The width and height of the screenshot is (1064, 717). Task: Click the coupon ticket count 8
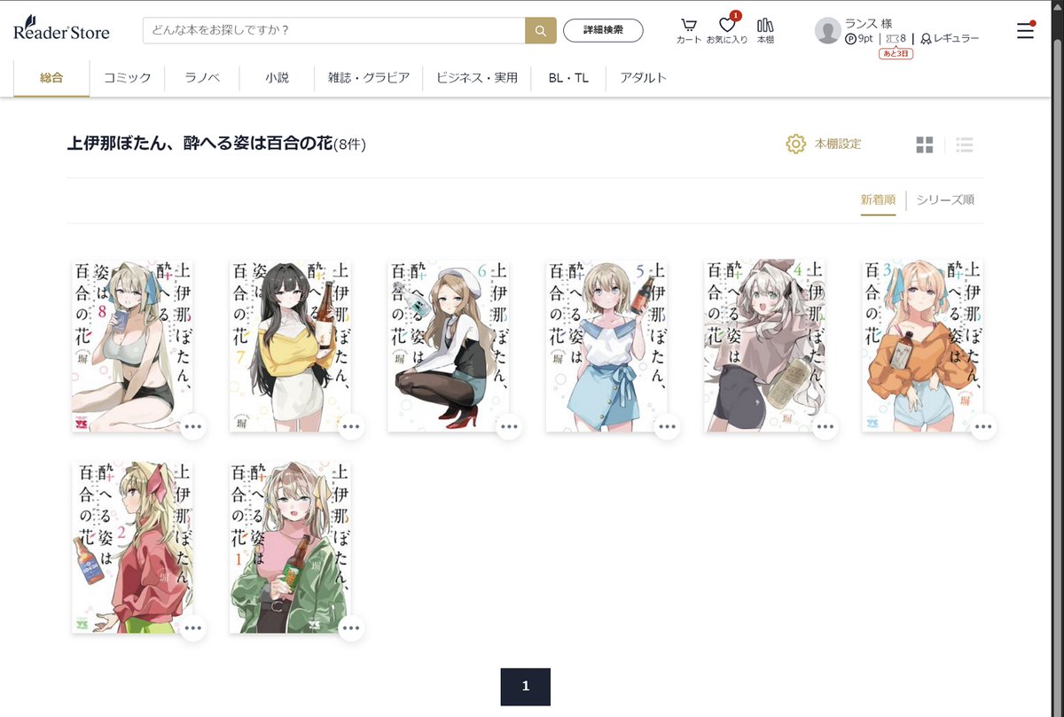896,39
